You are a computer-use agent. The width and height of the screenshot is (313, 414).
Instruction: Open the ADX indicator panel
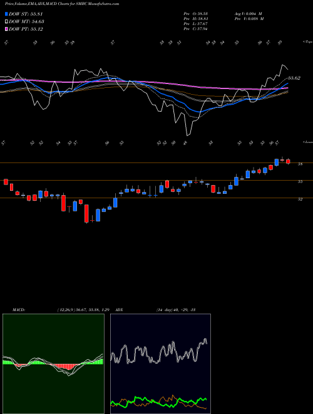tap(160, 364)
